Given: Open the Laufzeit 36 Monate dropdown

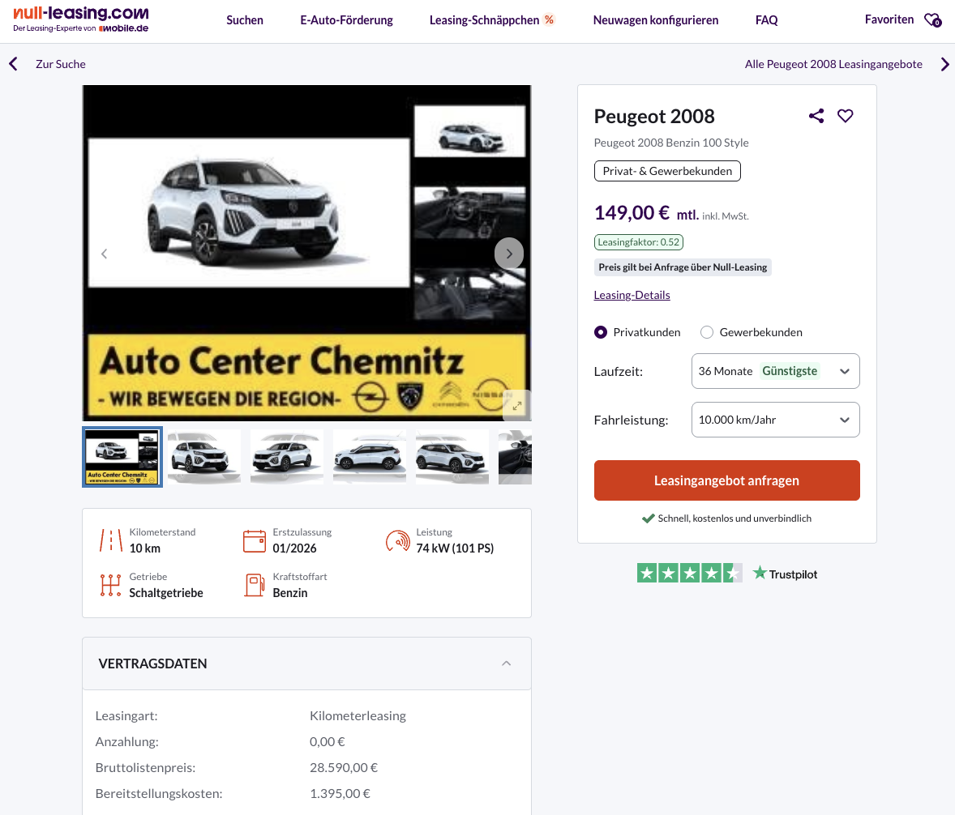Looking at the screenshot, I should pyautogui.click(x=775, y=371).
